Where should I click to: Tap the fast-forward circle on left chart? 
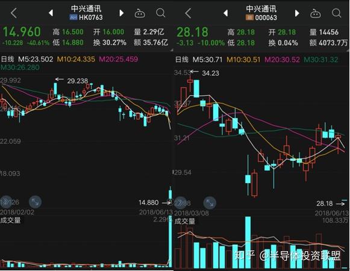pyautogui.click(x=6, y=202)
